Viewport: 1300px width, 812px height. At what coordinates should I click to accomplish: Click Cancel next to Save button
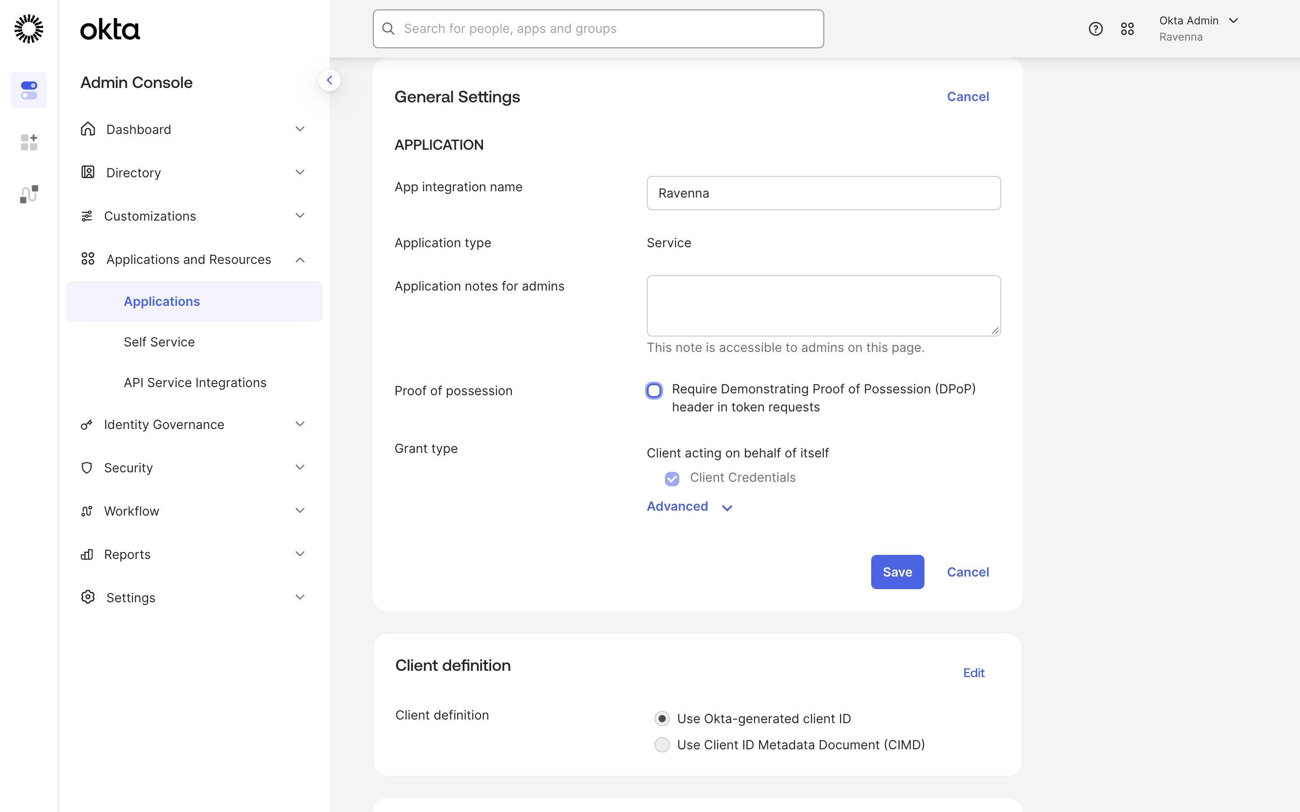(967, 572)
